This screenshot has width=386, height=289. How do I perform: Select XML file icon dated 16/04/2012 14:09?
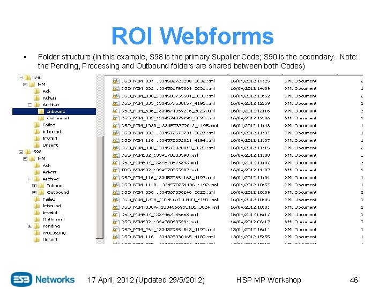tap(116, 88)
